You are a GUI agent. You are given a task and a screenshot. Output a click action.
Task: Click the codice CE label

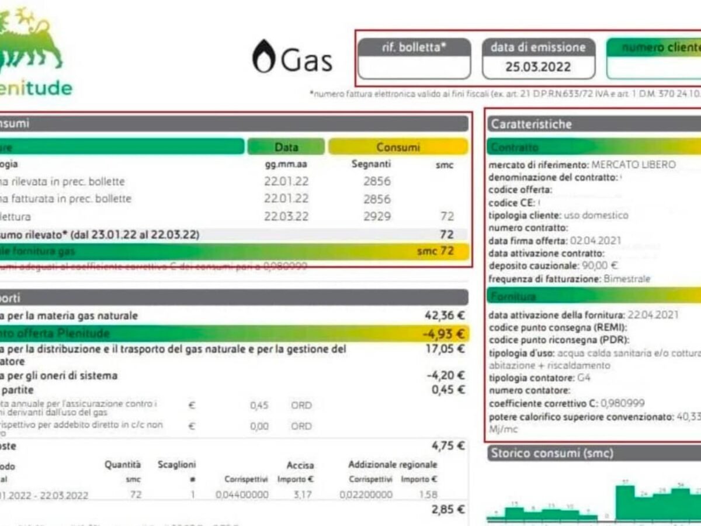511,203
